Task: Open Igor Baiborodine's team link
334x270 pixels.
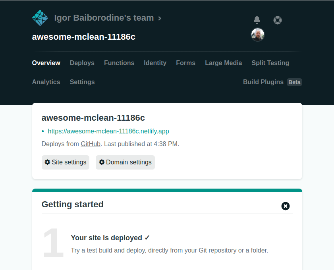Action: (x=104, y=18)
